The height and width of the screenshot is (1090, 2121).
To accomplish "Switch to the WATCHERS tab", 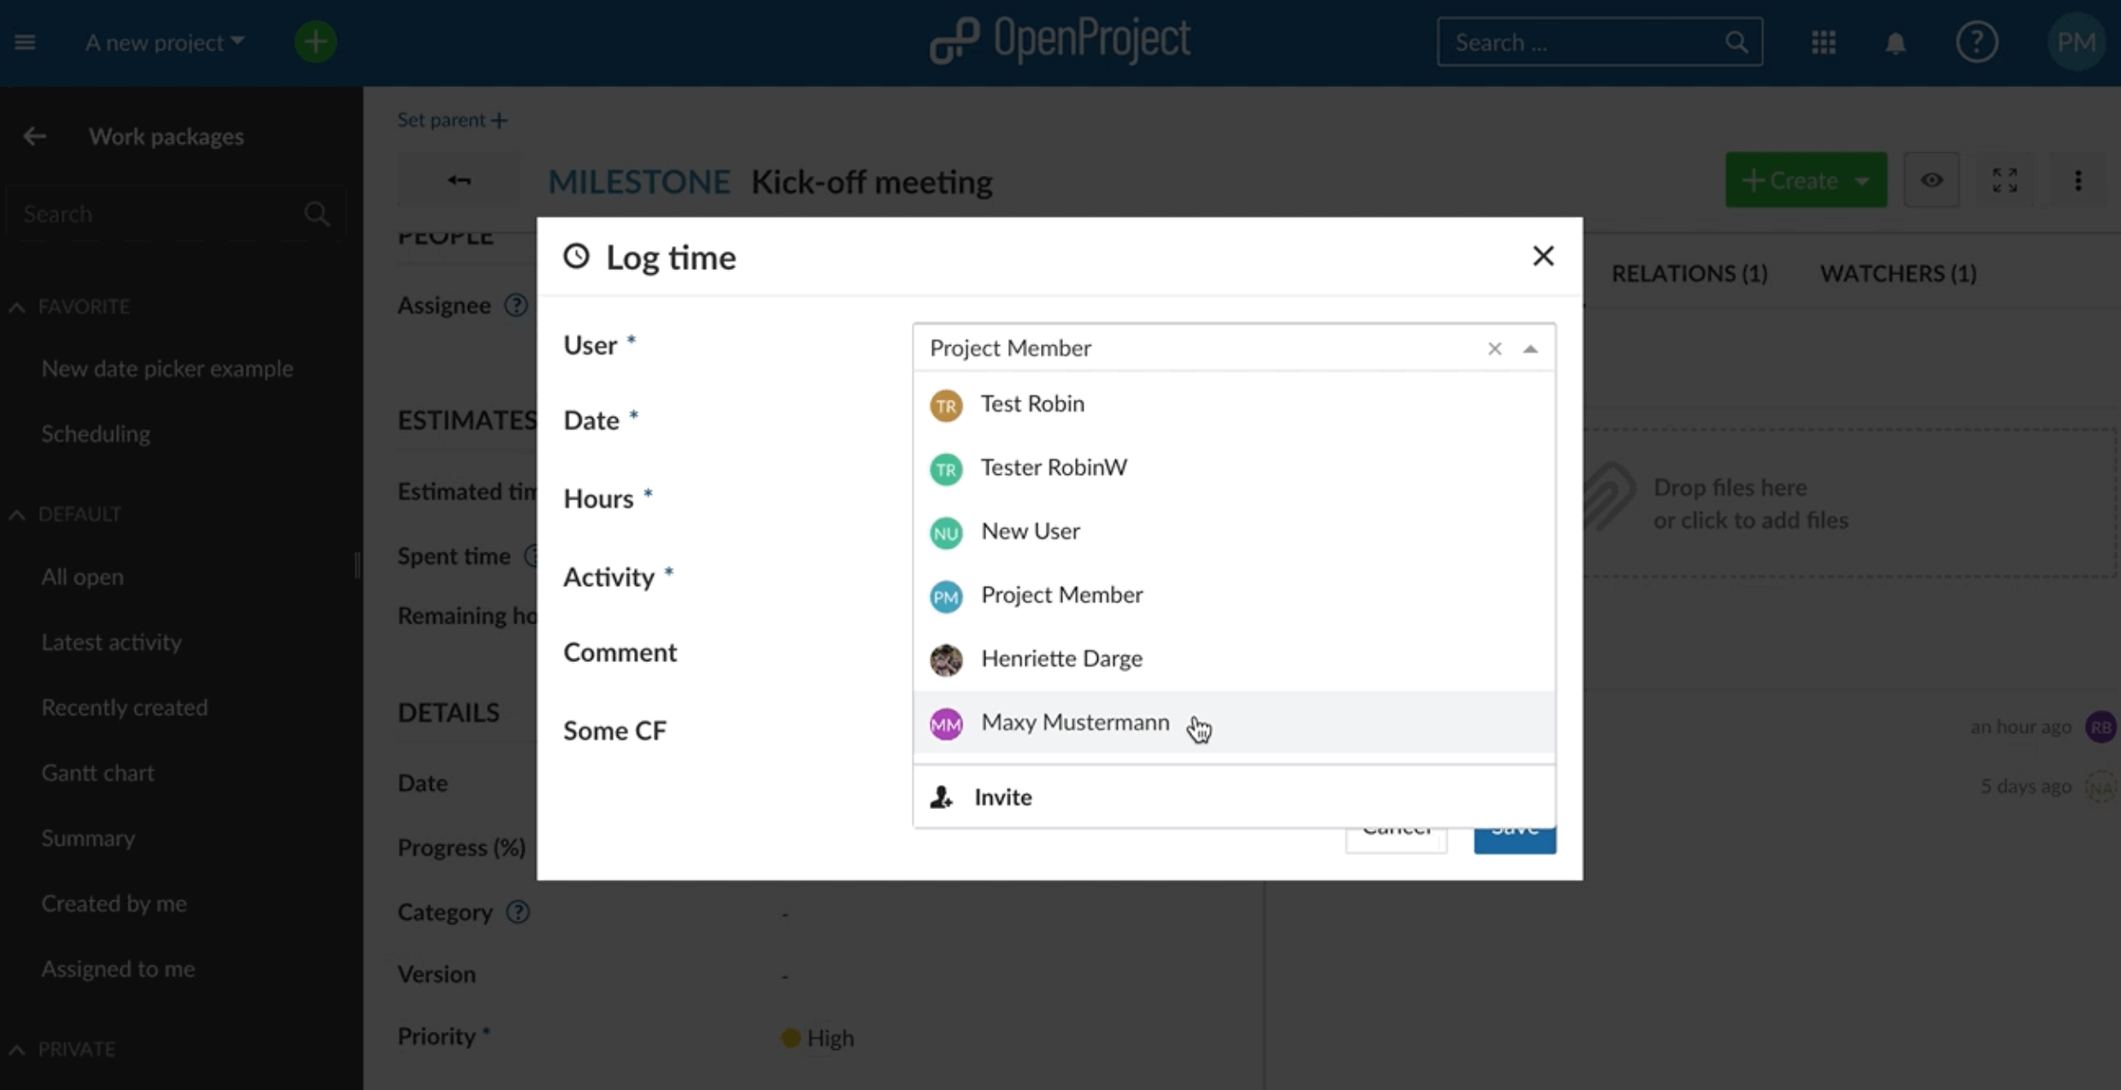I will pyautogui.click(x=1899, y=272).
